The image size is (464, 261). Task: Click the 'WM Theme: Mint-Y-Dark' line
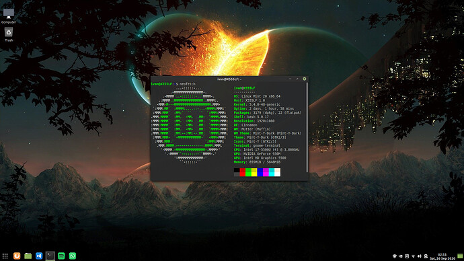coord(268,133)
